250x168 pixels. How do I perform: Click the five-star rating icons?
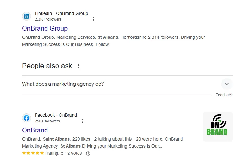coord(33,153)
